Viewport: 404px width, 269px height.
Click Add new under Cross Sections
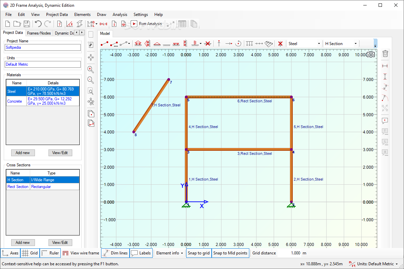[23, 243]
